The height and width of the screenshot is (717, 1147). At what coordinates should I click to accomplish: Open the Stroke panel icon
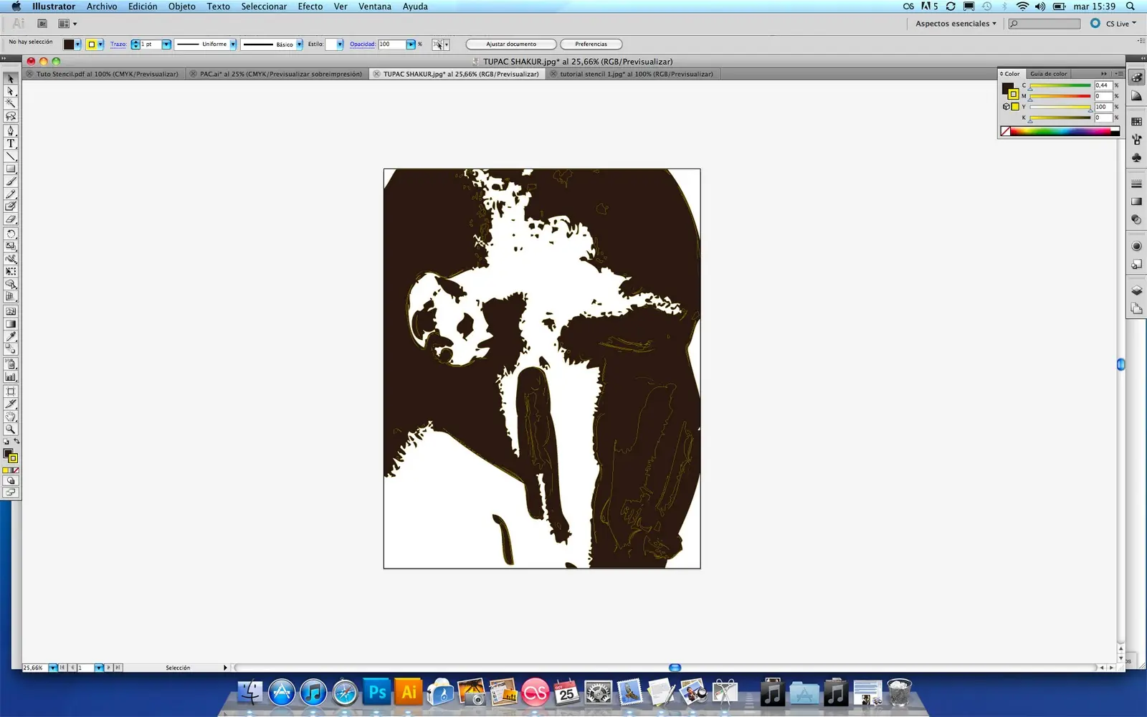tap(1136, 184)
